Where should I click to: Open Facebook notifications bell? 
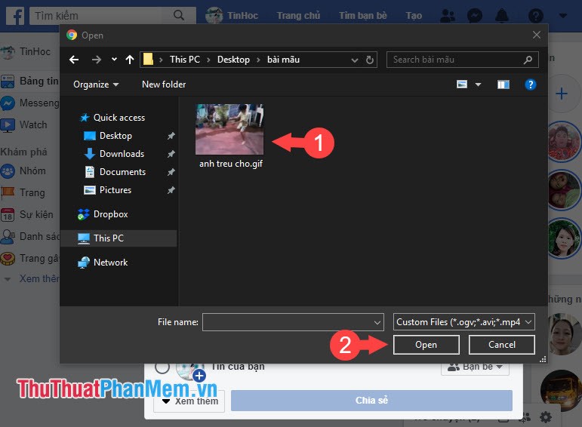[502, 16]
